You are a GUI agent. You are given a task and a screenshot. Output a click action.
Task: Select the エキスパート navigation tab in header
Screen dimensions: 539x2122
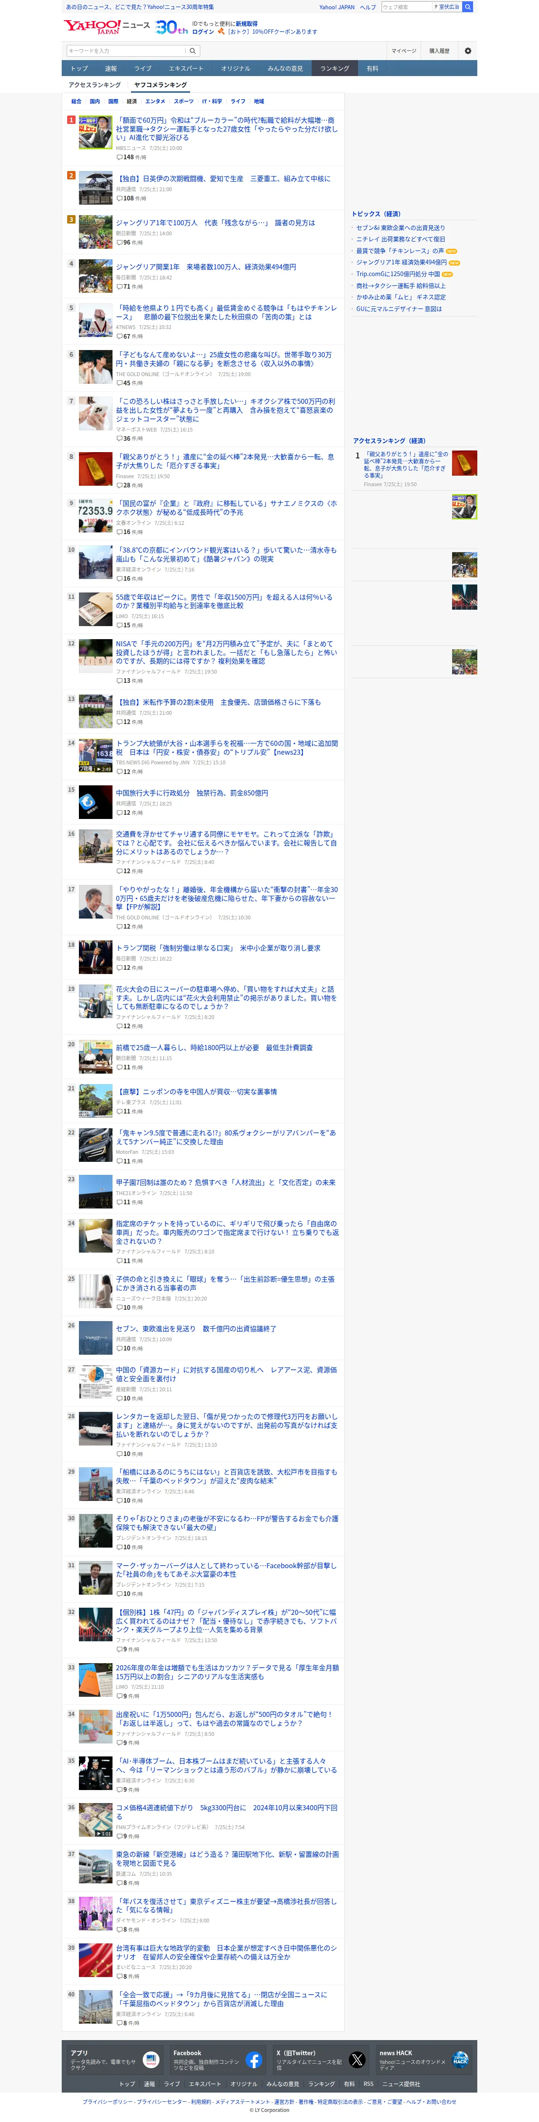[x=186, y=68]
